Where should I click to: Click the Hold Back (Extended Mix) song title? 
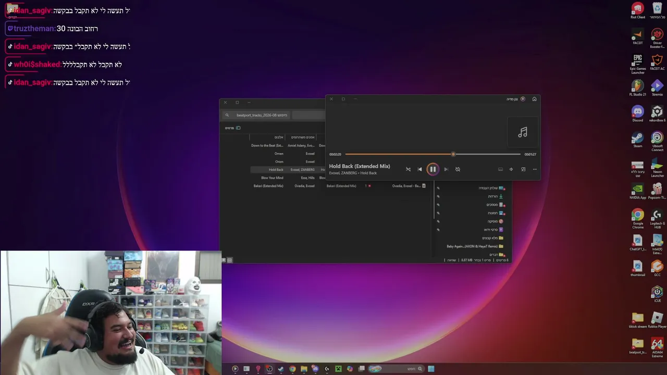(360, 166)
